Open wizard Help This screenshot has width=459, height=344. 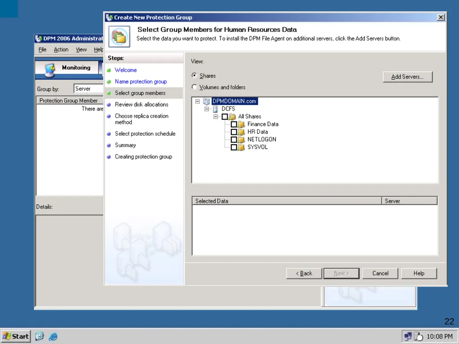click(419, 273)
